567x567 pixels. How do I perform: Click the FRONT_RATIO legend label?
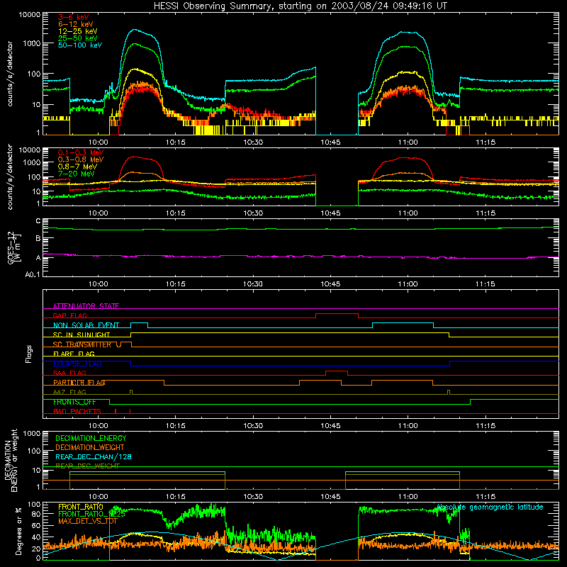81,507
